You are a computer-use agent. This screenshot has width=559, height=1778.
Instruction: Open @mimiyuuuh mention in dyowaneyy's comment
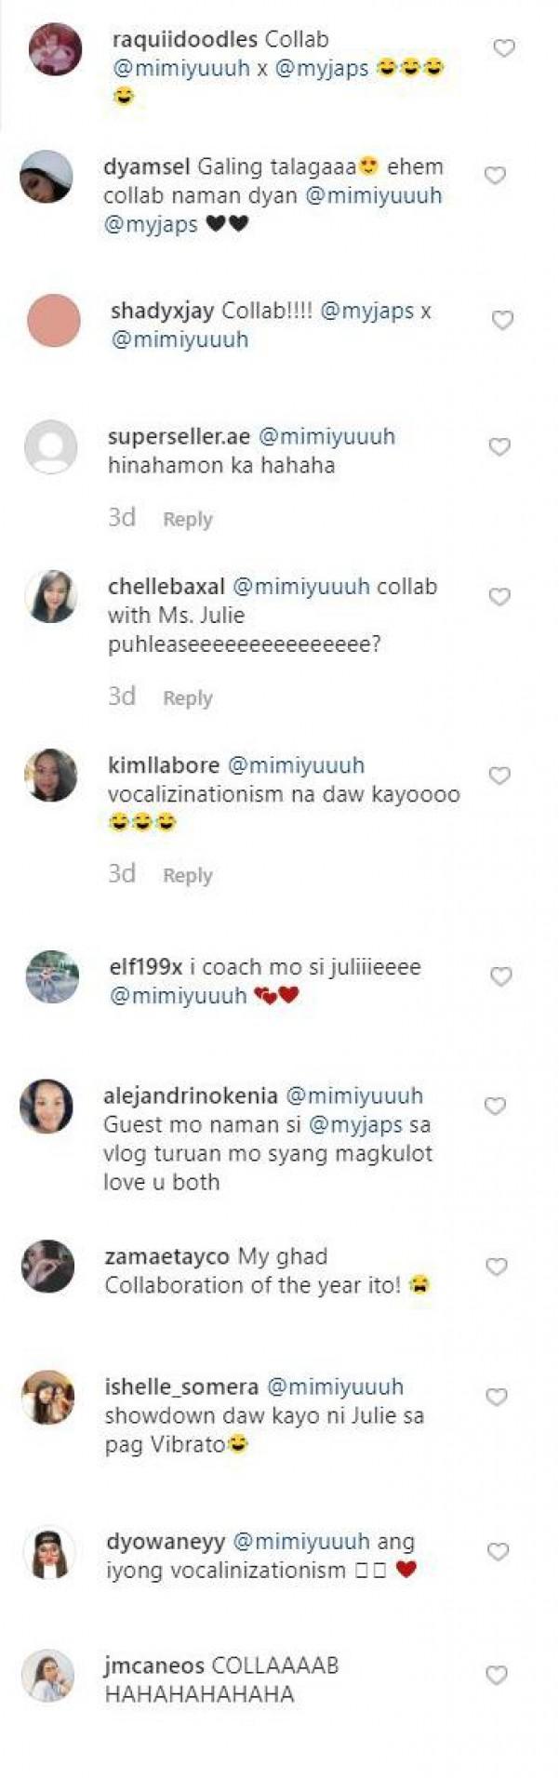(x=300, y=1542)
